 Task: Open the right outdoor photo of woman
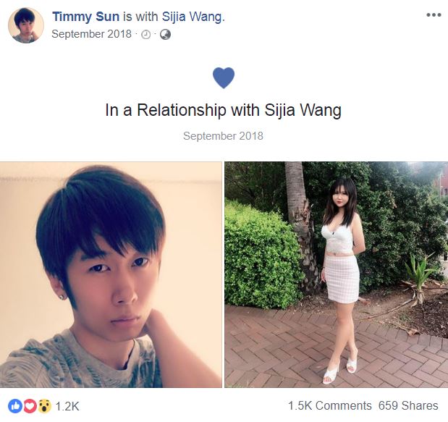pyautogui.click(x=336, y=274)
